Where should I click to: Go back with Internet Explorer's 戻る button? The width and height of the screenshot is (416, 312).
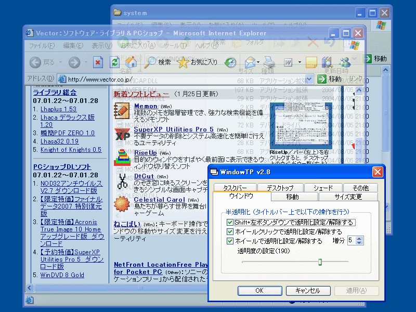[x=42, y=62]
